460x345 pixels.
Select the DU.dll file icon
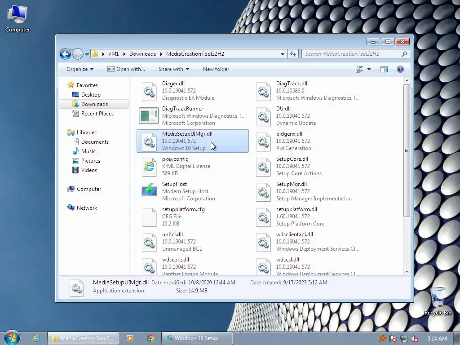263,116
